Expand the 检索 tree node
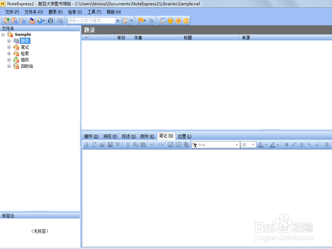The image size is (332, 249). click(x=9, y=53)
